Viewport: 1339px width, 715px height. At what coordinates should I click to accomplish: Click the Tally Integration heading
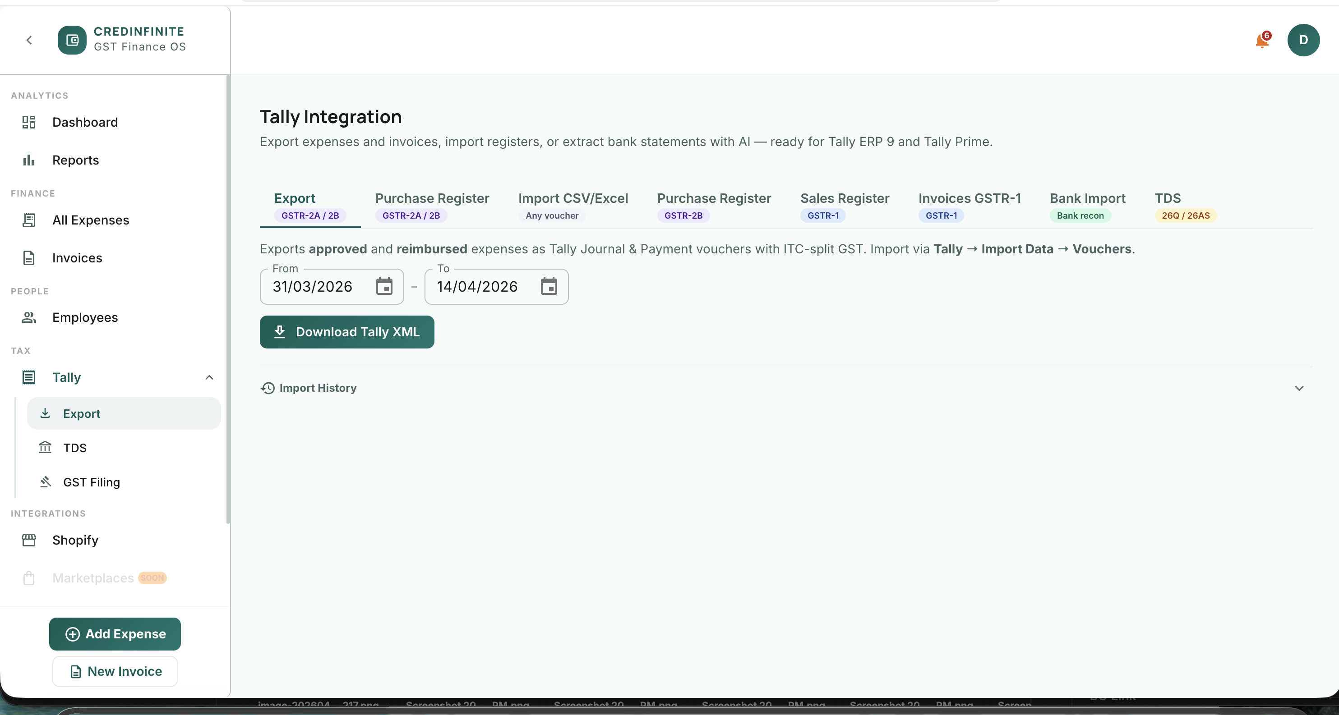(x=331, y=117)
